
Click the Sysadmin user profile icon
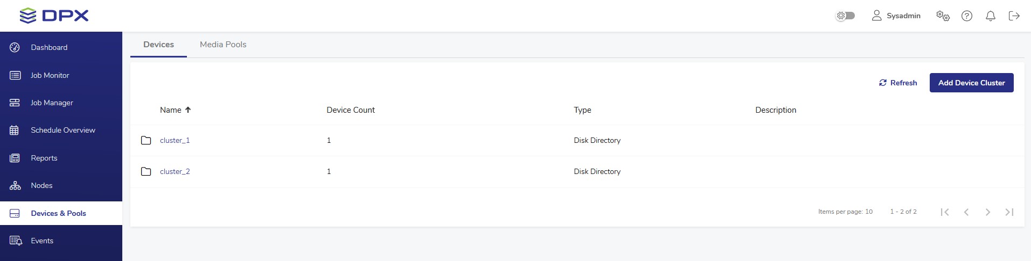click(x=876, y=16)
